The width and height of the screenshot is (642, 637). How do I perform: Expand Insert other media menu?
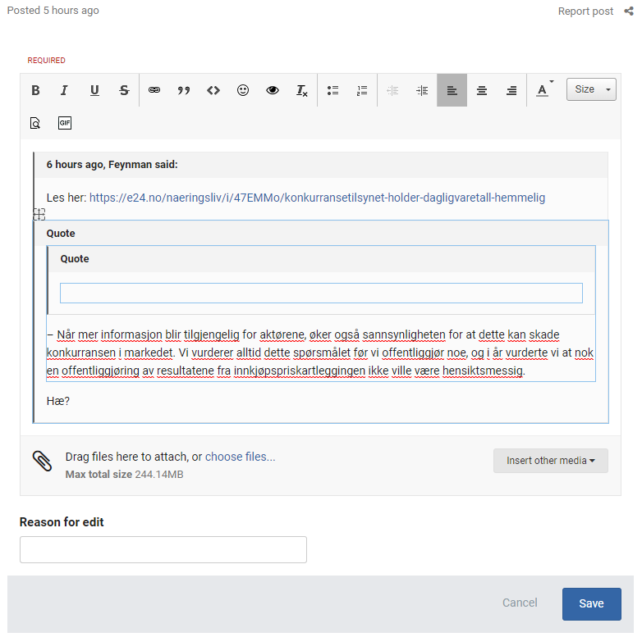(x=551, y=461)
